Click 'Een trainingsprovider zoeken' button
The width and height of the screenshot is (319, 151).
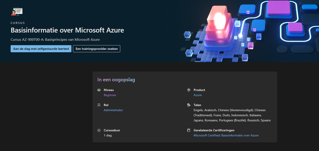point(97,49)
